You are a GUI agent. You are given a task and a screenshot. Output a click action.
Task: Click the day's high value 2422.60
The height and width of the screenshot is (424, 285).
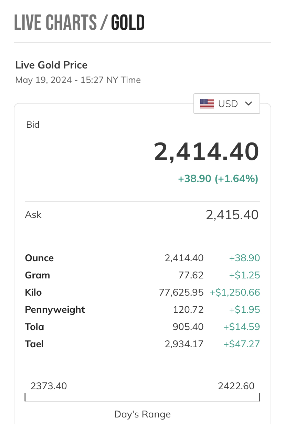(236, 386)
